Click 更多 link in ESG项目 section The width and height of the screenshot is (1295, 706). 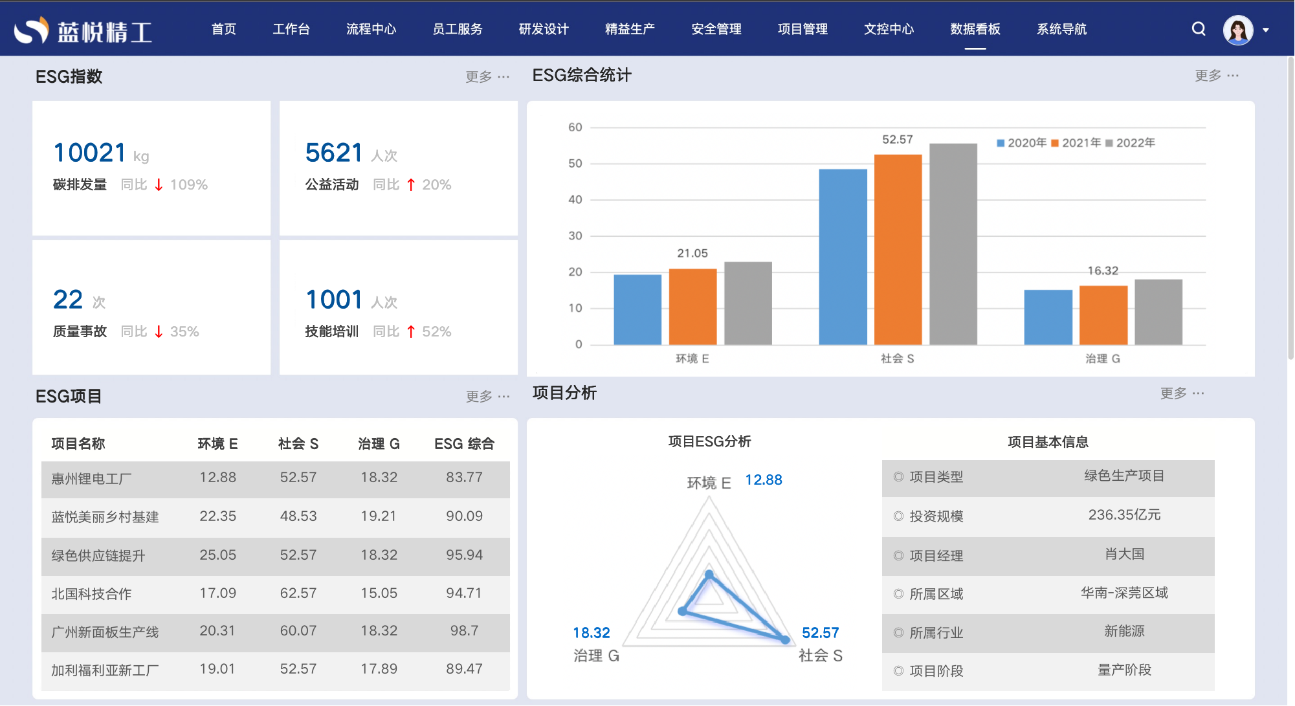coord(488,396)
